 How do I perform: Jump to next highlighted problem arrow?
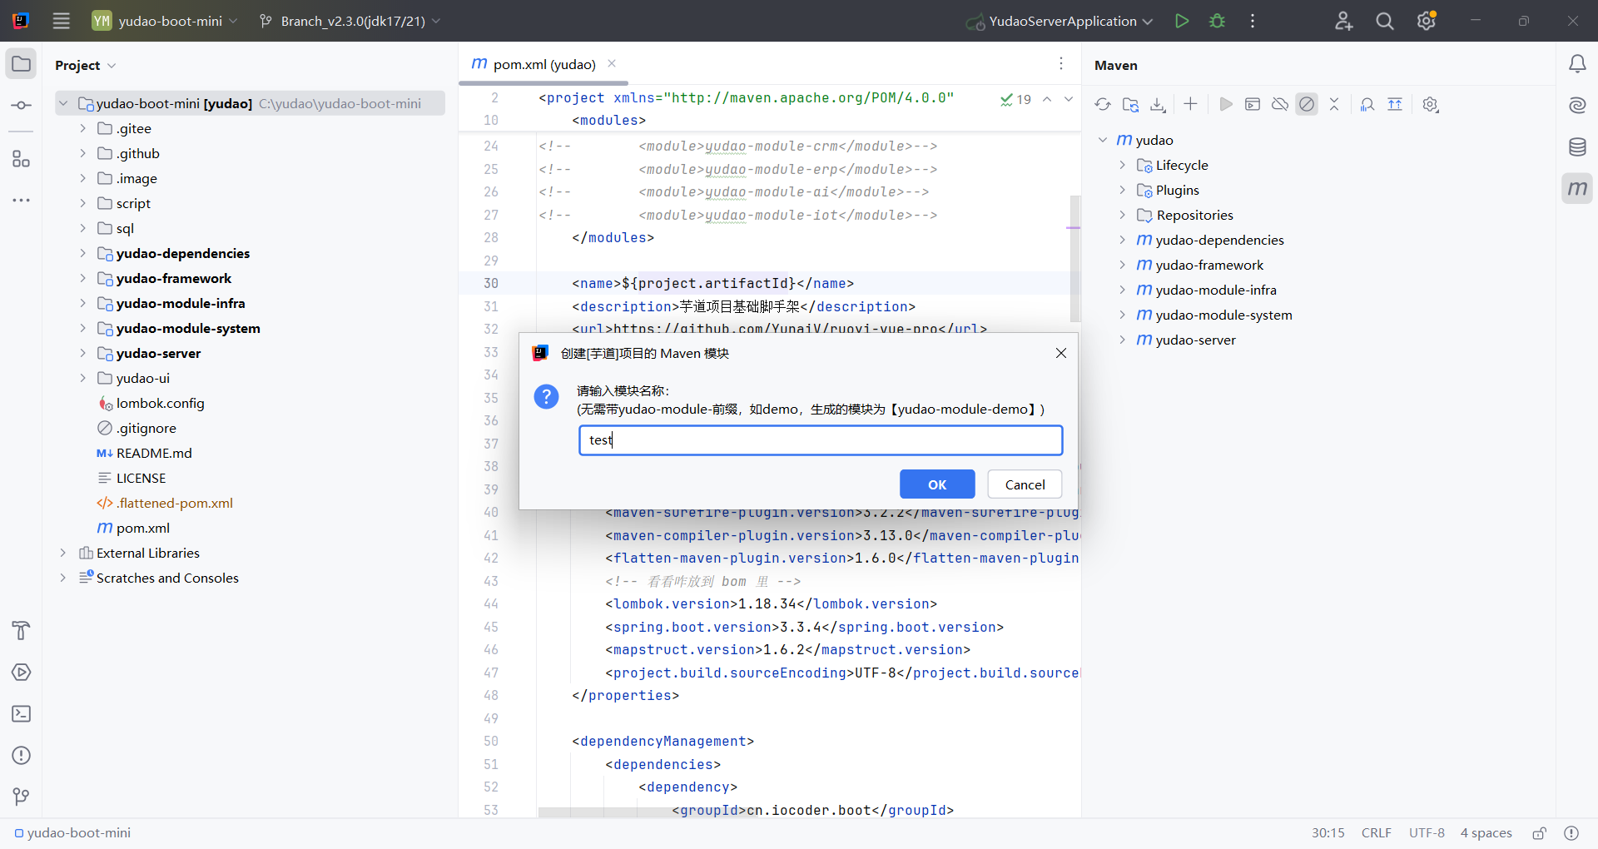(1069, 99)
